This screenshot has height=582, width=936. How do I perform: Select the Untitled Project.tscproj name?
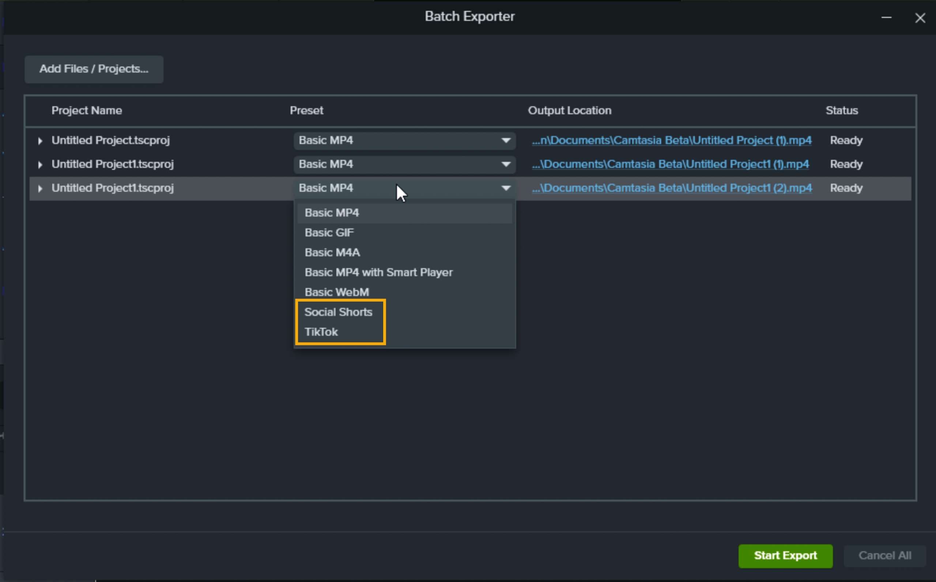[110, 140]
